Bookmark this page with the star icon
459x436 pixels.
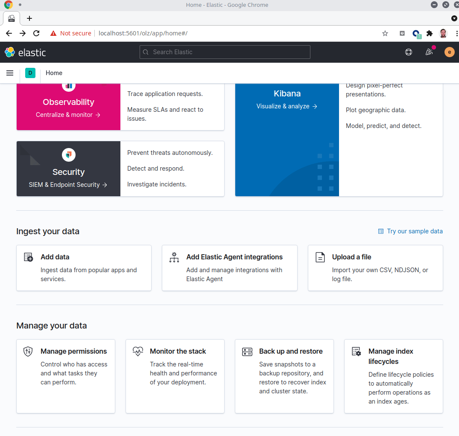385,33
